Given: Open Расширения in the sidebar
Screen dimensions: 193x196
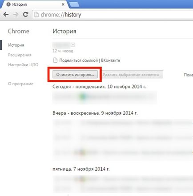Looking at the screenshot, I should click(x=20, y=55).
